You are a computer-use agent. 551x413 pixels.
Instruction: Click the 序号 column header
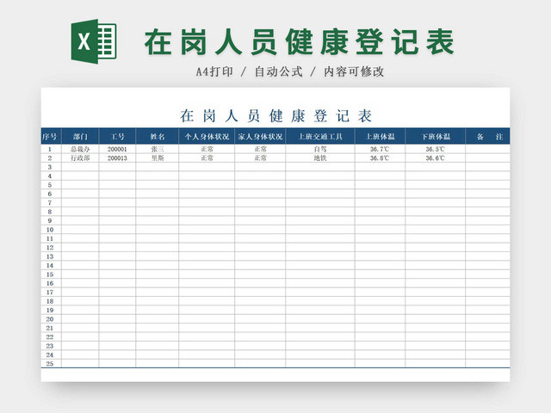click(50, 136)
